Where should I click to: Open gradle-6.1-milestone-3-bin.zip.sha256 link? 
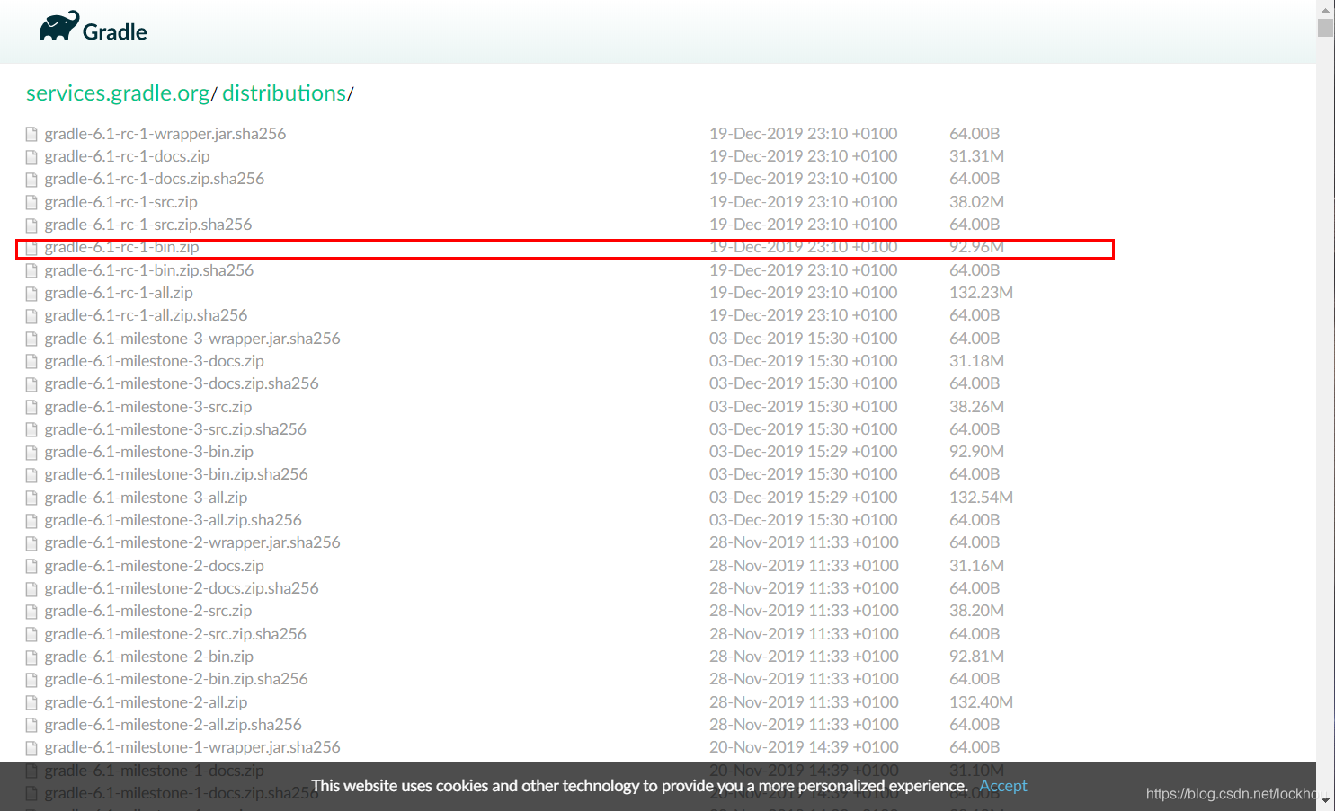[x=176, y=474]
